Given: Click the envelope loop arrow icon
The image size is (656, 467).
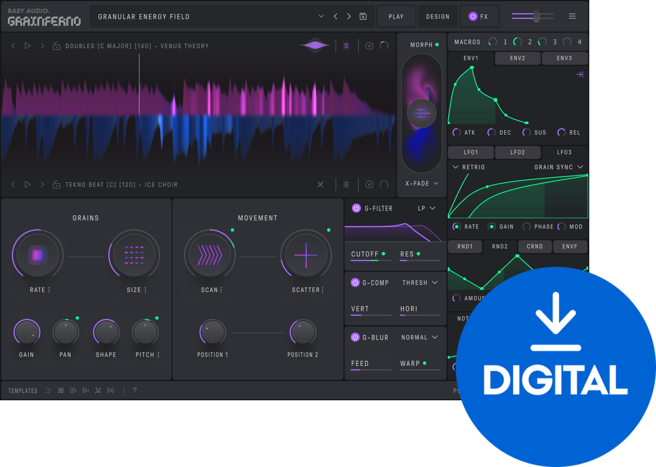Looking at the screenshot, I should coord(580,75).
